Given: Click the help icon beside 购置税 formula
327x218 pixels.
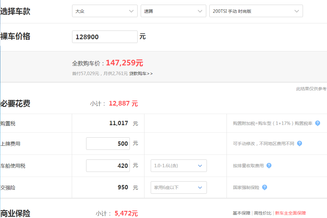Looking at the screenshot, I should (317, 123).
